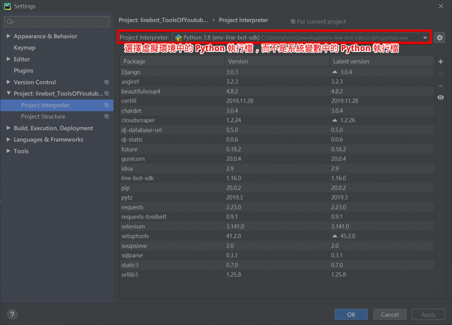Select Project Interpreter tree item
Screen dimensions: 452x325
point(57,105)
